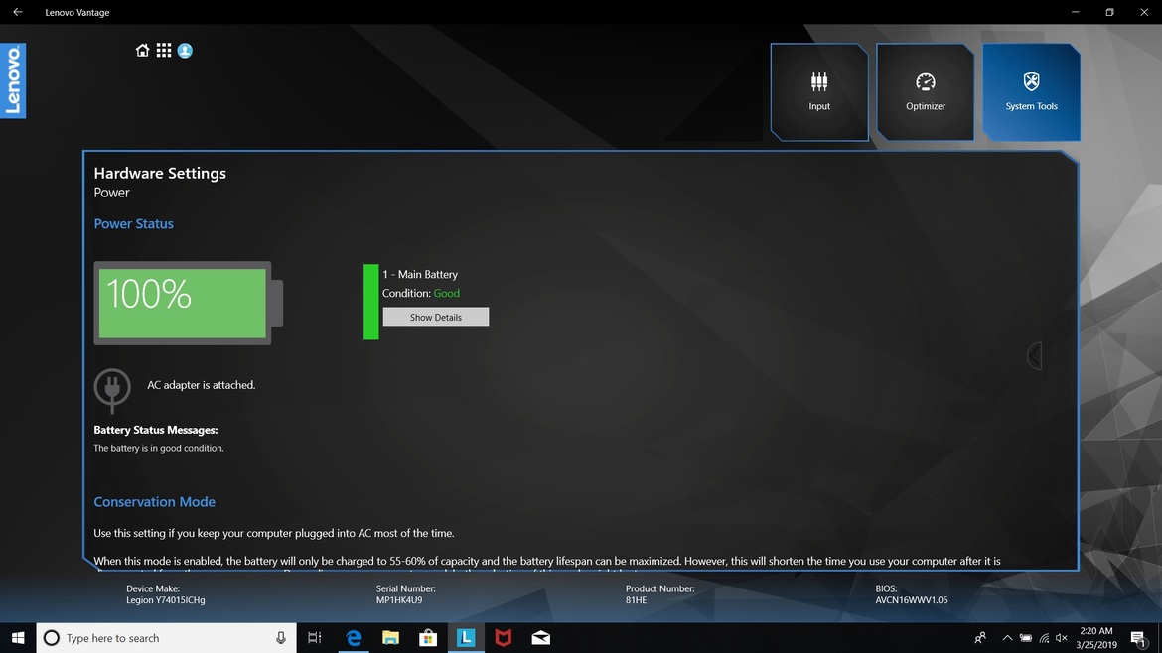Image resolution: width=1162 pixels, height=653 pixels.
Task: Open the user profile icon
Action: pyautogui.click(x=186, y=51)
